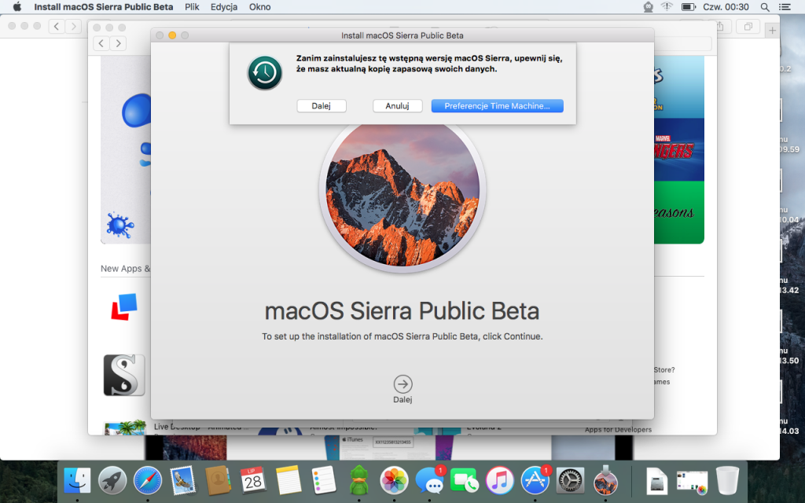Open the Edycja menu
This screenshot has width=805, height=503.
coord(224,6)
